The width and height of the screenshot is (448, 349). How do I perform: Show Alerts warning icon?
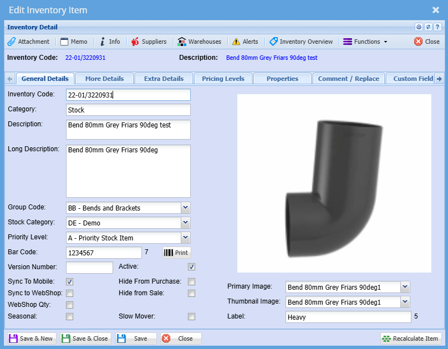[x=245, y=42]
